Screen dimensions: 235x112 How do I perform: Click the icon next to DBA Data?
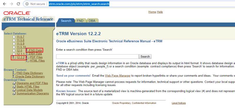click(27, 54)
